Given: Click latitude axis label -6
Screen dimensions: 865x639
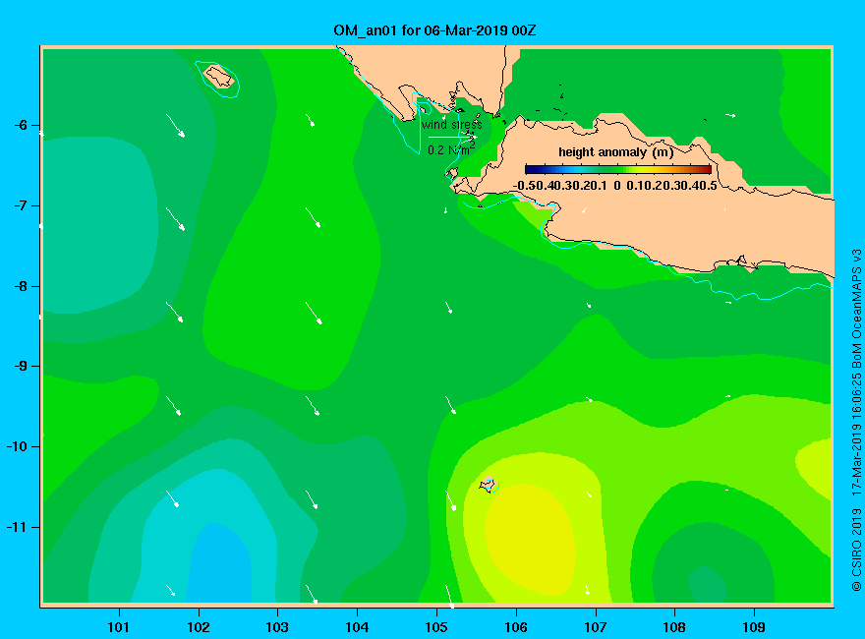Looking at the screenshot, I should (x=21, y=125).
